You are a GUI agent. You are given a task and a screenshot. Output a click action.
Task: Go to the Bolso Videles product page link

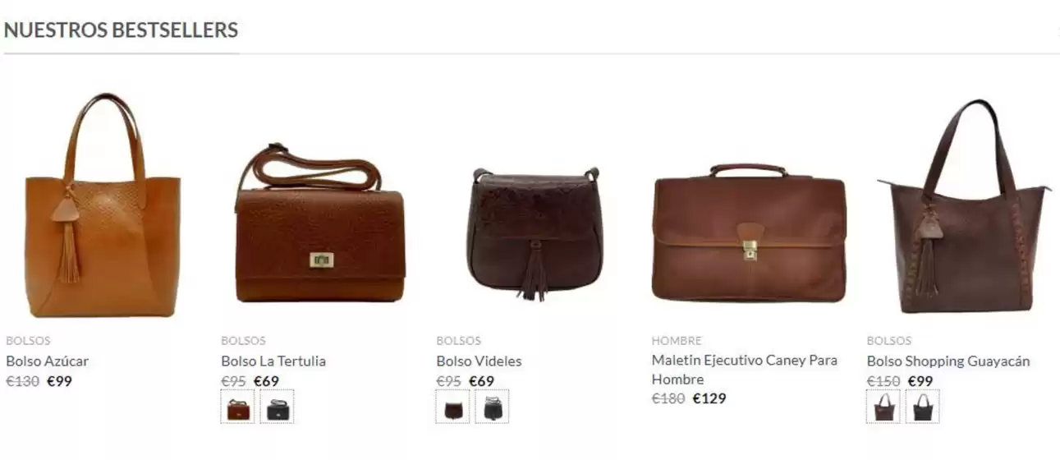[x=479, y=361]
